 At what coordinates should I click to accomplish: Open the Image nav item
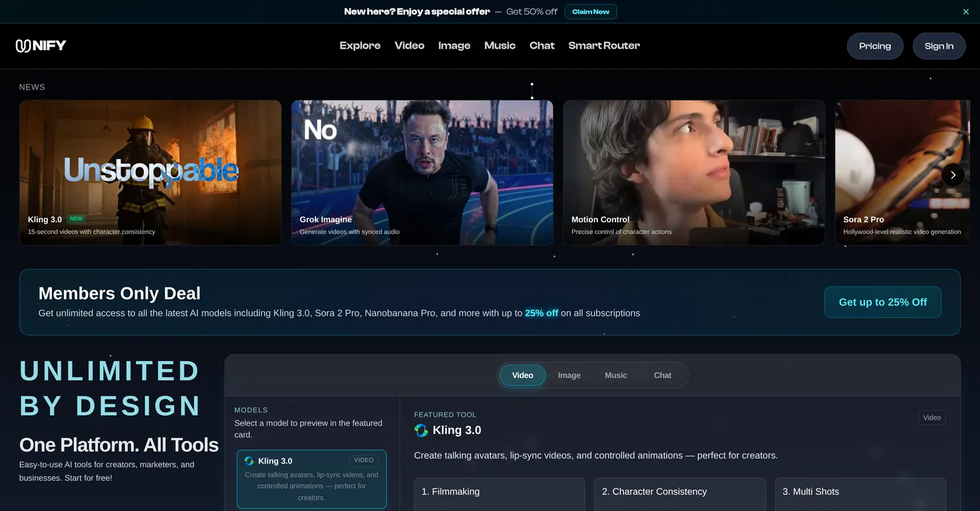click(x=454, y=46)
